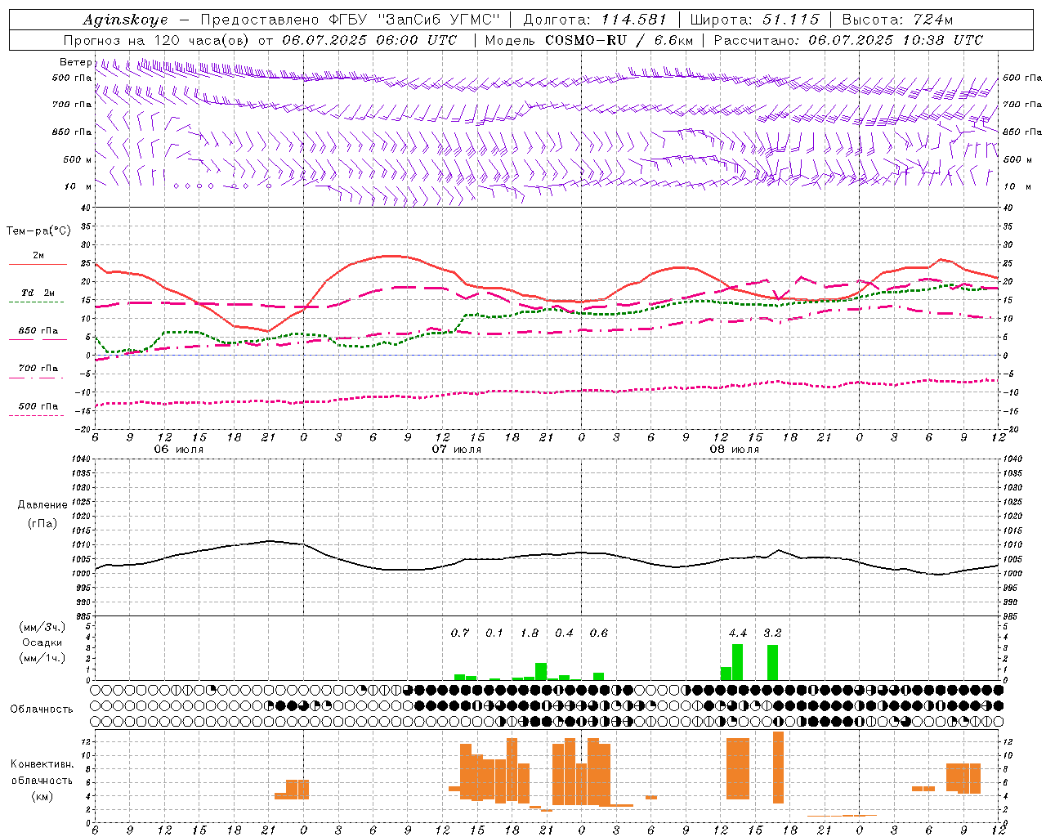The width and height of the screenshot is (1046, 837).
Task: Click the Ветер wind panel label
Action: [x=75, y=62]
